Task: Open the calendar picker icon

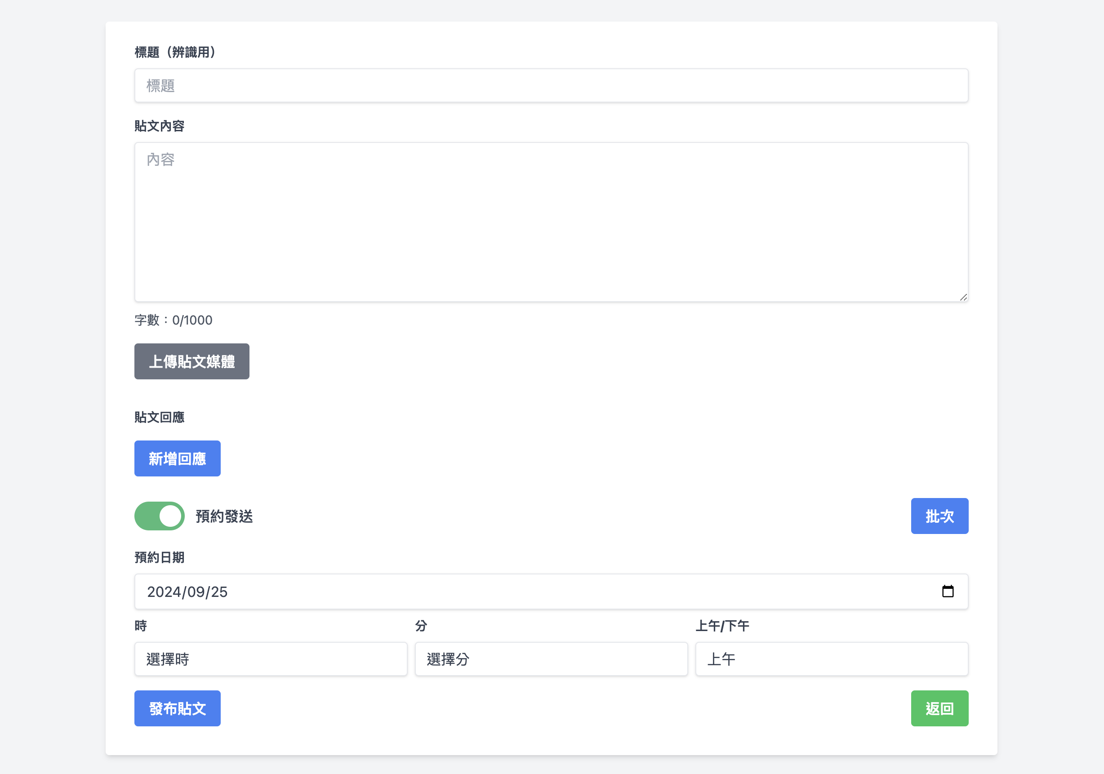Action: point(947,592)
